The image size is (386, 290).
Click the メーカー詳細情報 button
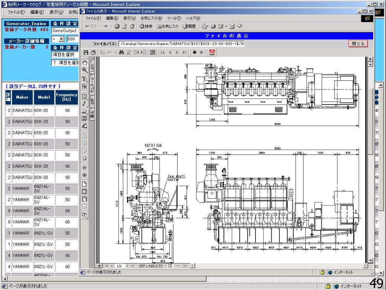coord(26,41)
